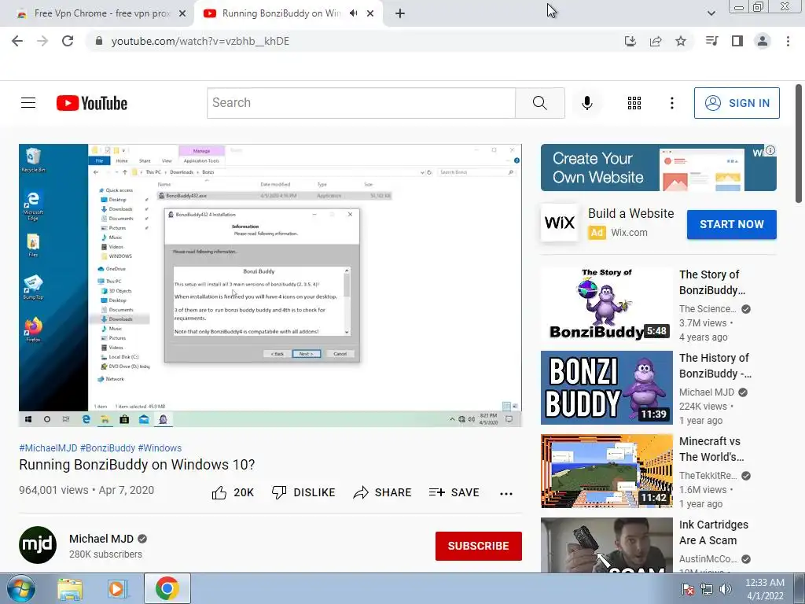Reload the YouTube page
Screen dimensions: 805x604
[68, 41]
